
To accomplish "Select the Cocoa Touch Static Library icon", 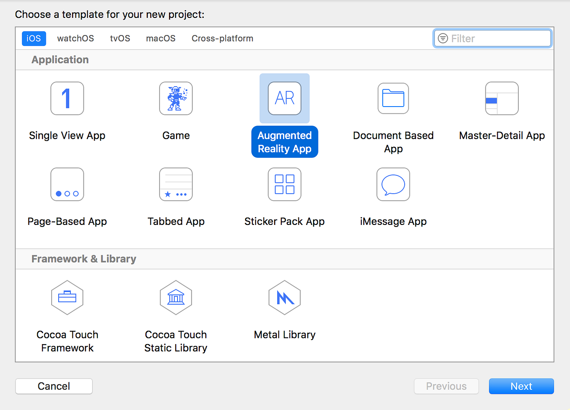I will click(x=176, y=297).
